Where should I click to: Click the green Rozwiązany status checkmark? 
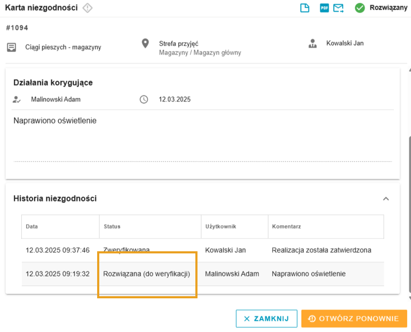point(360,8)
